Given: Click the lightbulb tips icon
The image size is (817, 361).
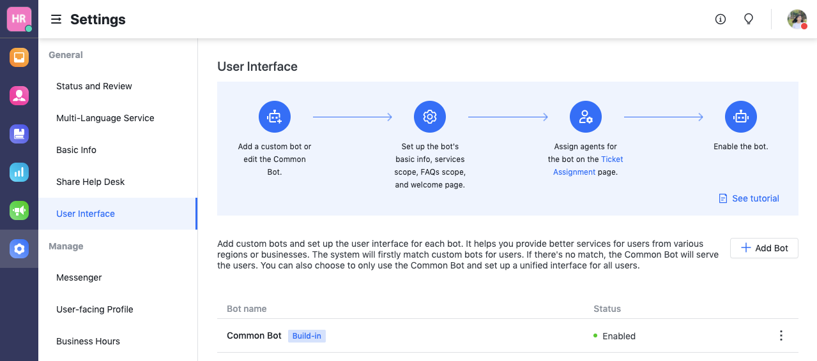Looking at the screenshot, I should [749, 19].
